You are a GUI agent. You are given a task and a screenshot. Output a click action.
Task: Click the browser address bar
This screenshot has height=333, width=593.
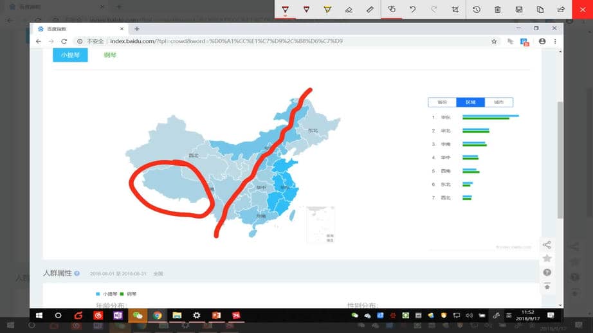[289, 41]
